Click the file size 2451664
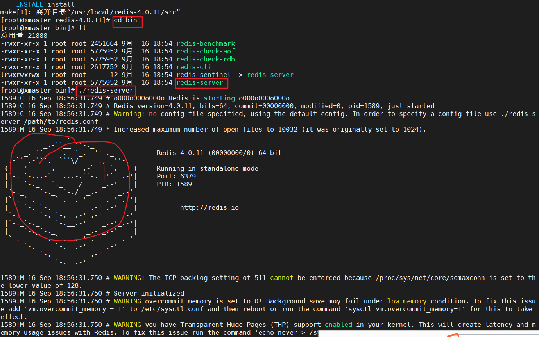The height and width of the screenshot is (337, 539). point(104,43)
